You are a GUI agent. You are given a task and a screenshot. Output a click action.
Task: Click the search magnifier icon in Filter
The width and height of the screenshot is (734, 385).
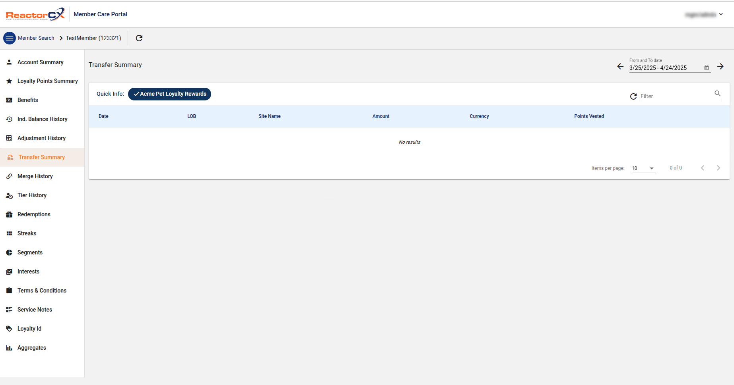tap(717, 94)
